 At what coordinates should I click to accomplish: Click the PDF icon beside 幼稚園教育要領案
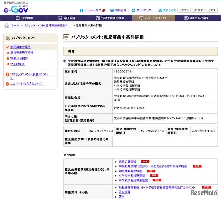(x=150, y=171)
